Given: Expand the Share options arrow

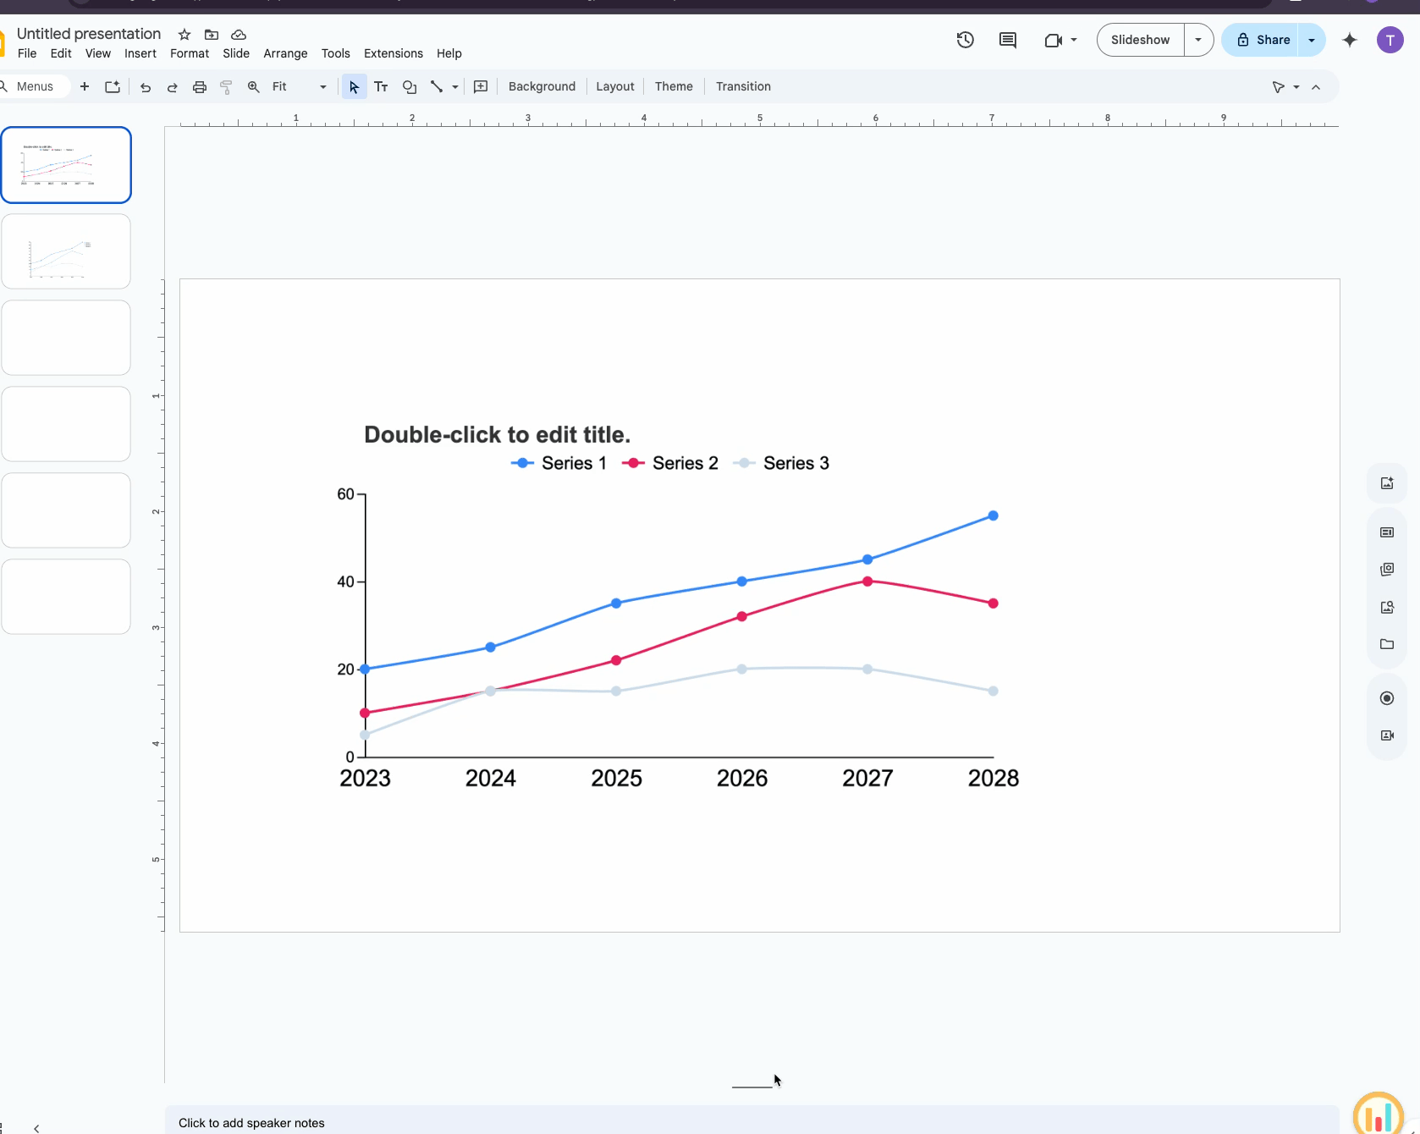Looking at the screenshot, I should coord(1312,40).
